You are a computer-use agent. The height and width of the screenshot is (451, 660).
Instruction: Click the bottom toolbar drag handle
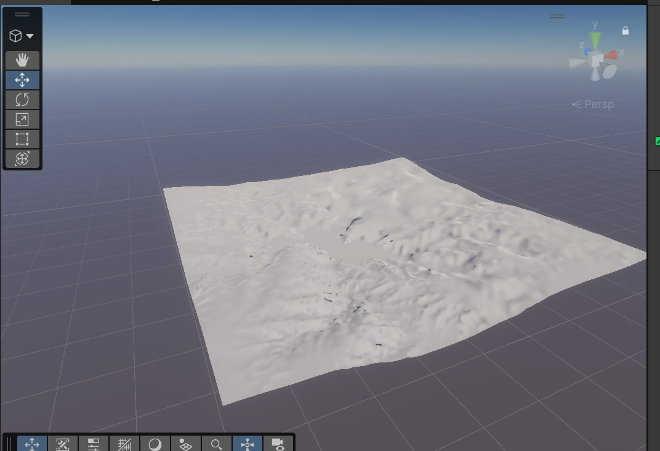click(x=9, y=444)
